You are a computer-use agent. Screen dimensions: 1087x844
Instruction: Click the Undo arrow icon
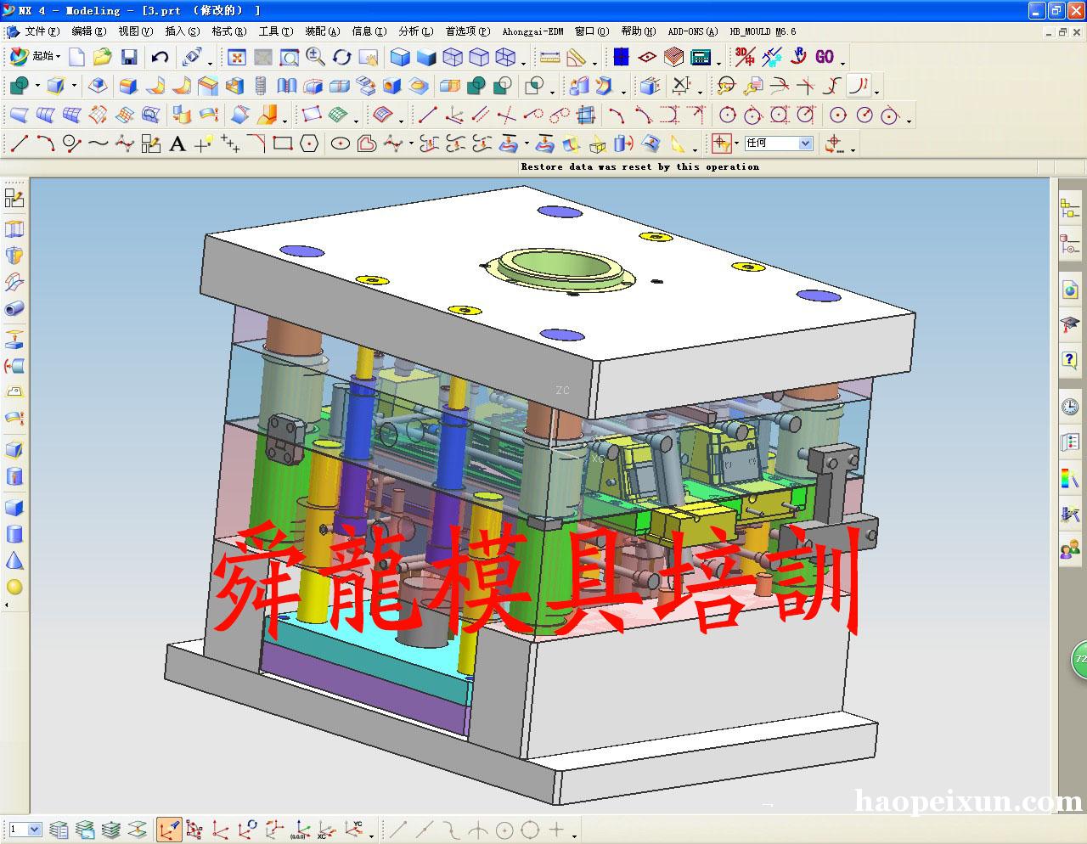click(x=160, y=57)
